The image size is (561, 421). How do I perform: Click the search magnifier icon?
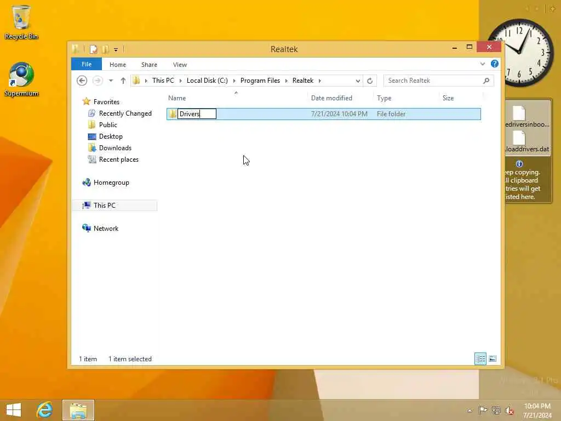pos(486,81)
